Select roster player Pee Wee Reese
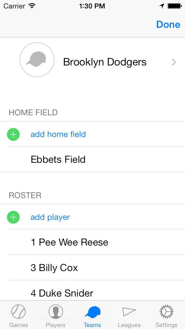 (x=69, y=242)
